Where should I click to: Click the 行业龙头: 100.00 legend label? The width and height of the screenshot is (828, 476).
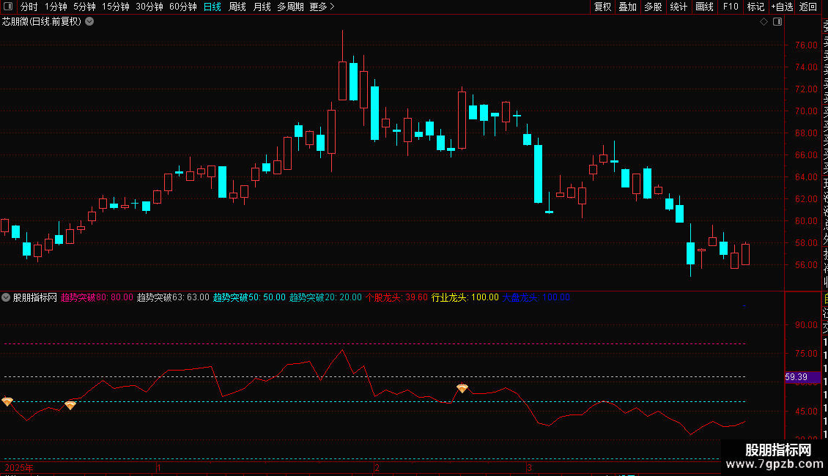point(465,297)
